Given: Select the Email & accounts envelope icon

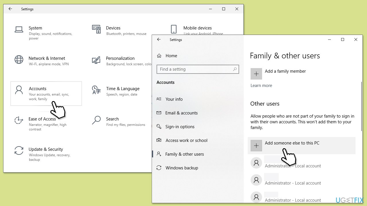Looking at the screenshot, I should click(x=159, y=113).
